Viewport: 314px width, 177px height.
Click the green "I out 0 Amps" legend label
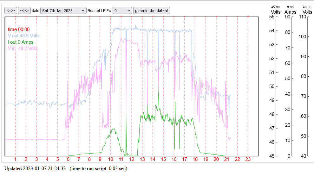point(21,42)
